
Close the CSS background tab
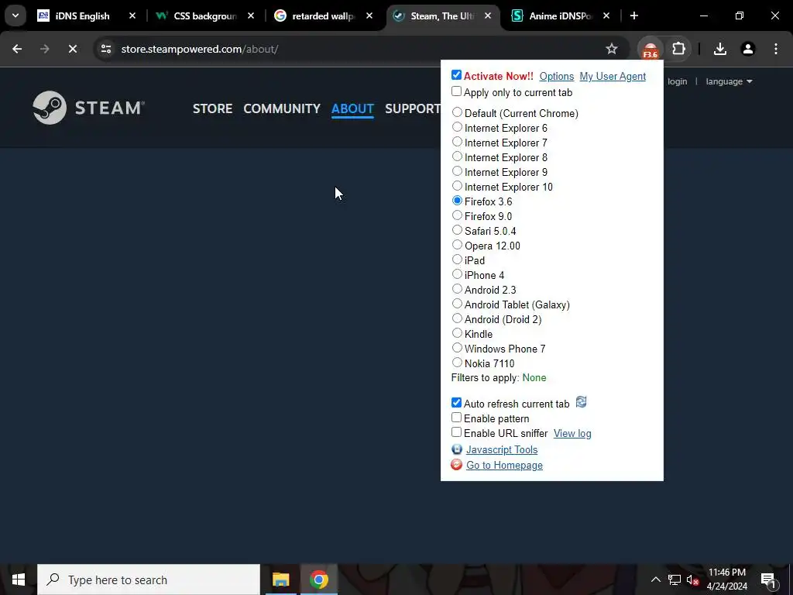click(251, 15)
